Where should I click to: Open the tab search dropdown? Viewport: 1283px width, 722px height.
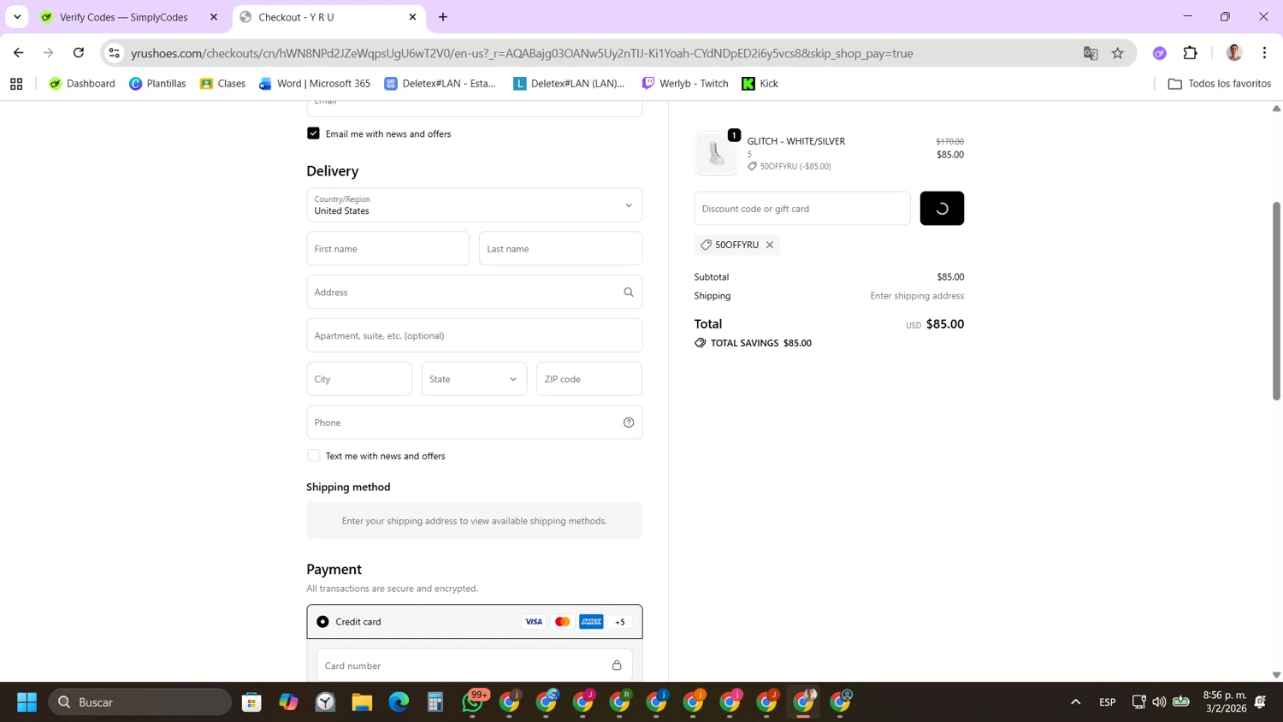click(17, 17)
